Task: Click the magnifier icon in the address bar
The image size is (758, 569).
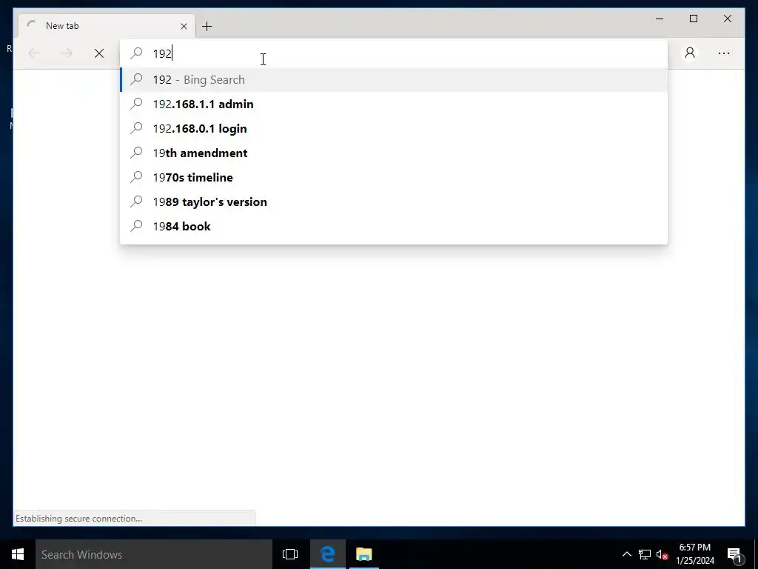Action: coord(136,53)
